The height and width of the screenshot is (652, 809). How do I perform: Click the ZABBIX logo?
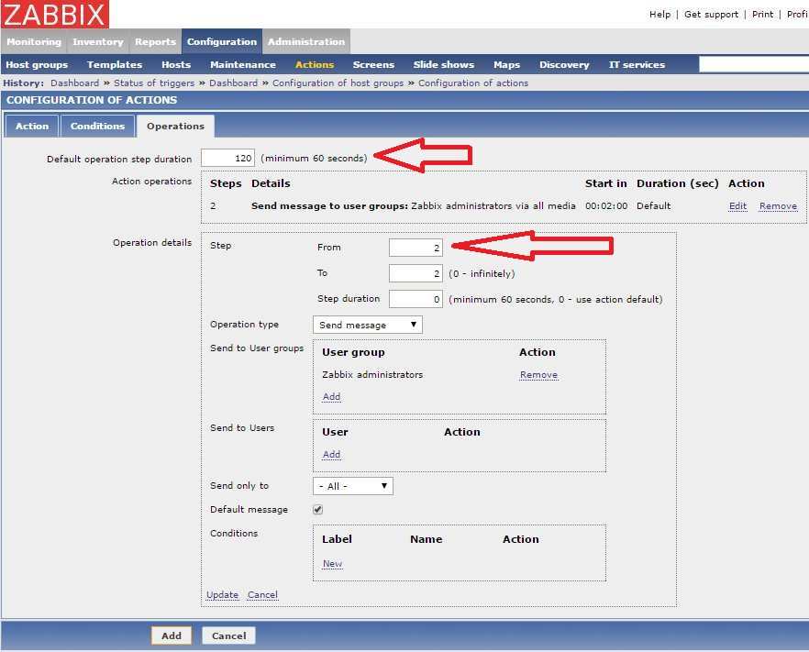click(x=55, y=14)
